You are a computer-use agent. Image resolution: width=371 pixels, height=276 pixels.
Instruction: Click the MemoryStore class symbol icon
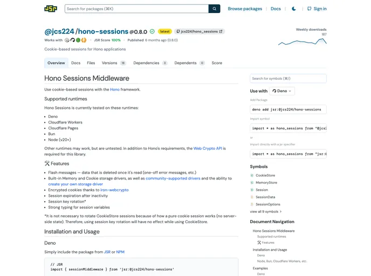coord(252,183)
